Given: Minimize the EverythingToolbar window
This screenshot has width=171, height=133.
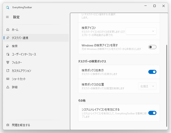Looking at the screenshot, I should pyautogui.click(x=145, y=6).
